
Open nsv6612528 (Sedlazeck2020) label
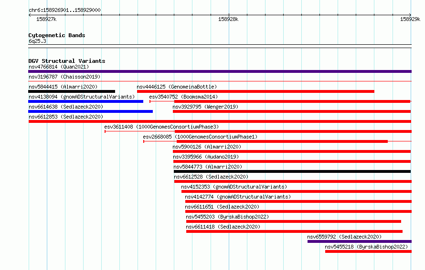(x=211, y=177)
